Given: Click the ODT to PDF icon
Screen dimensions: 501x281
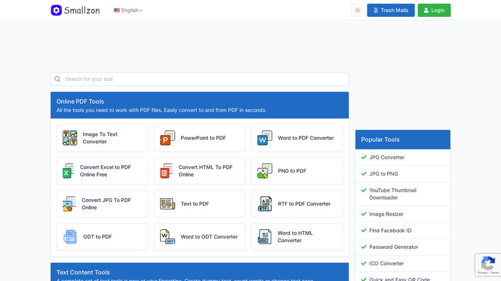Looking at the screenshot, I should [x=70, y=237].
